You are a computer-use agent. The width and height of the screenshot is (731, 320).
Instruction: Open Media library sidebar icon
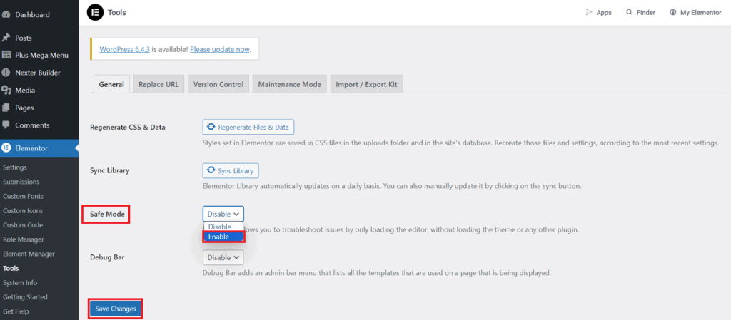pyautogui.click(x=6, y=91)
